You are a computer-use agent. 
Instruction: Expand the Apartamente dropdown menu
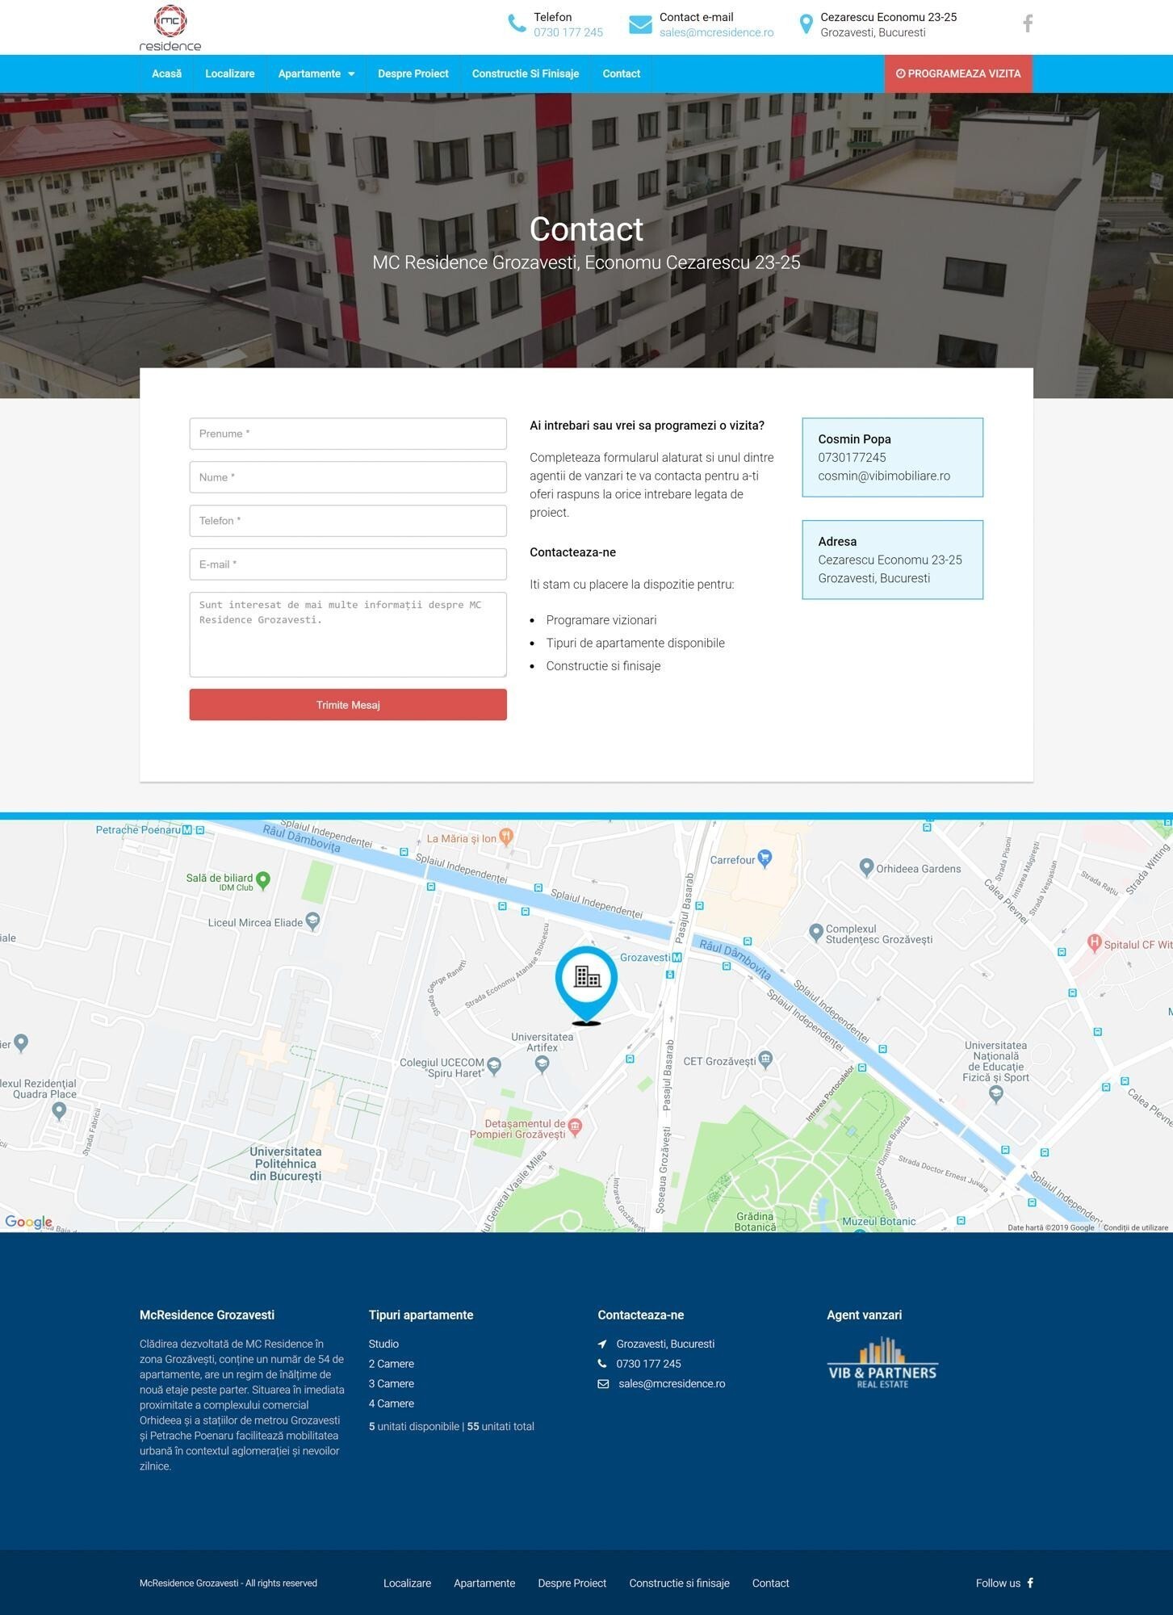click(x=316, y=73)
